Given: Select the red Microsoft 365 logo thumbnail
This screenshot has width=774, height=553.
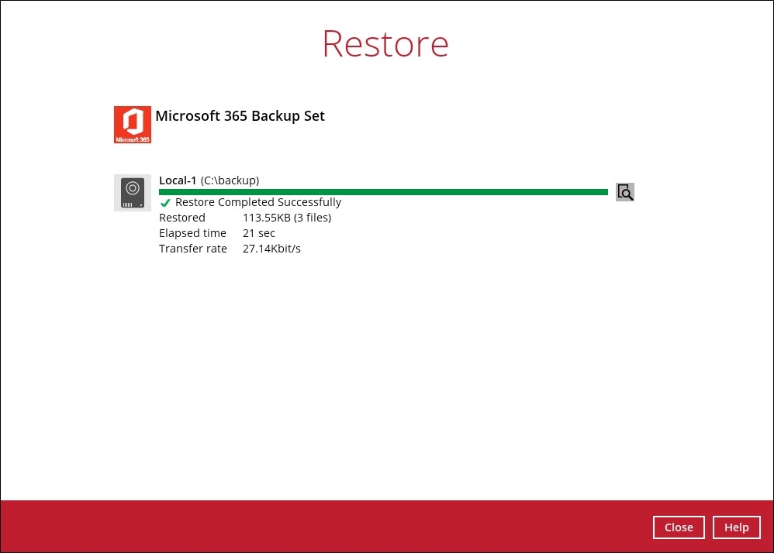Looking at the screenshot, I should point(133,125).
